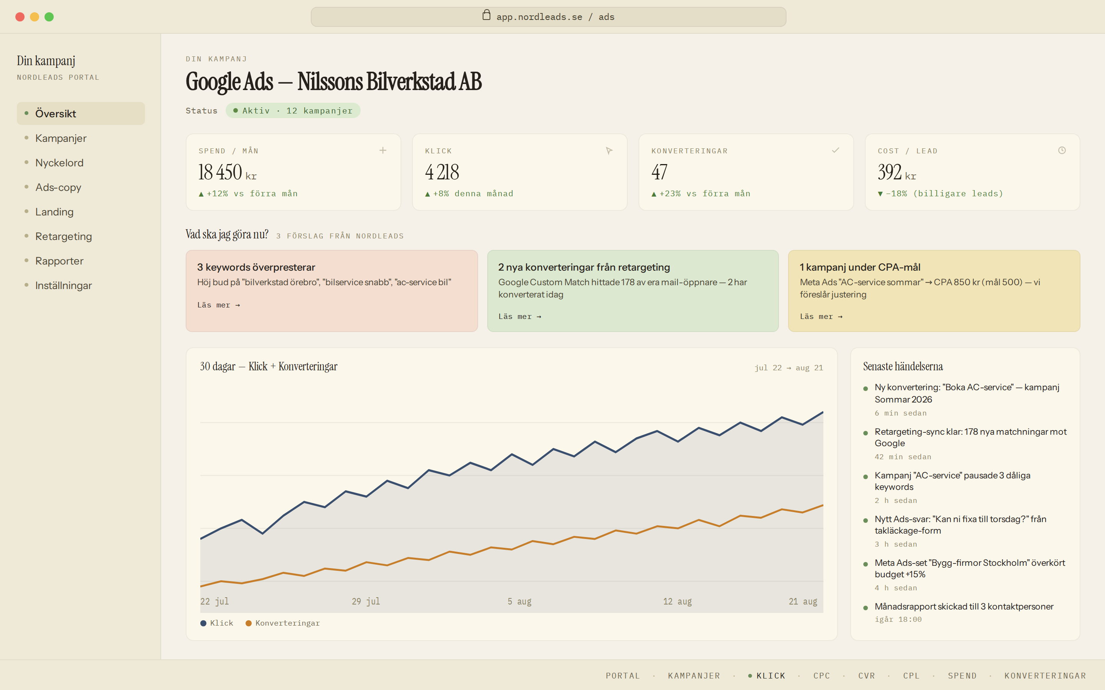Open the Översikt sidebar item
This screenshot has height=690, width=1105.
coord(81,113)
